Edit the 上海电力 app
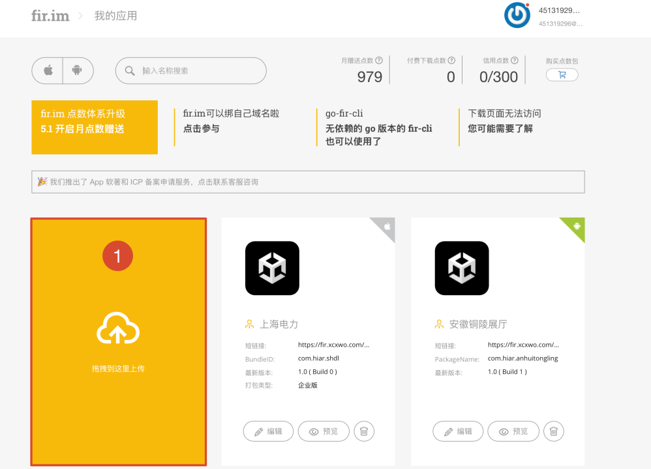The image size is (651, 469). point(268,431)
